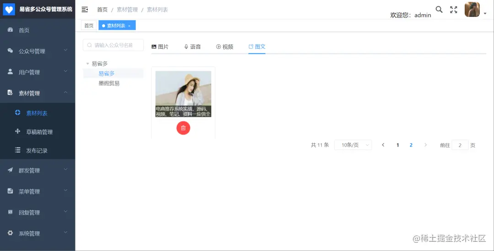494x251 pixels.
Task: Click the 易省多公众号管理系统 title
Action: (x=46, y=9)
